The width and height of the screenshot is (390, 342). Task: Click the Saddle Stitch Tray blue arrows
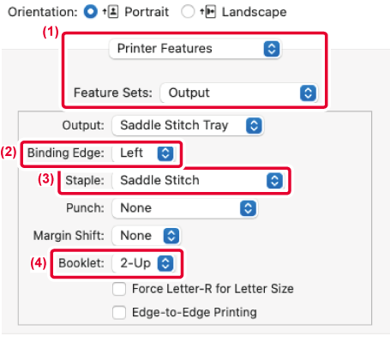pos(254,125)
